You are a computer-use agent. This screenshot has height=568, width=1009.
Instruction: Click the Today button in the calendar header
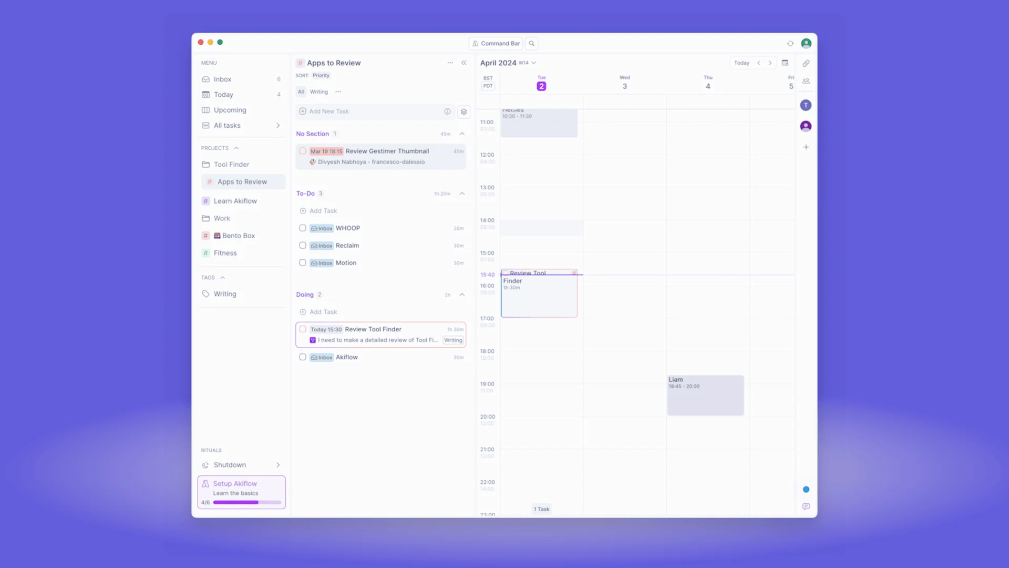click(742, 63)
